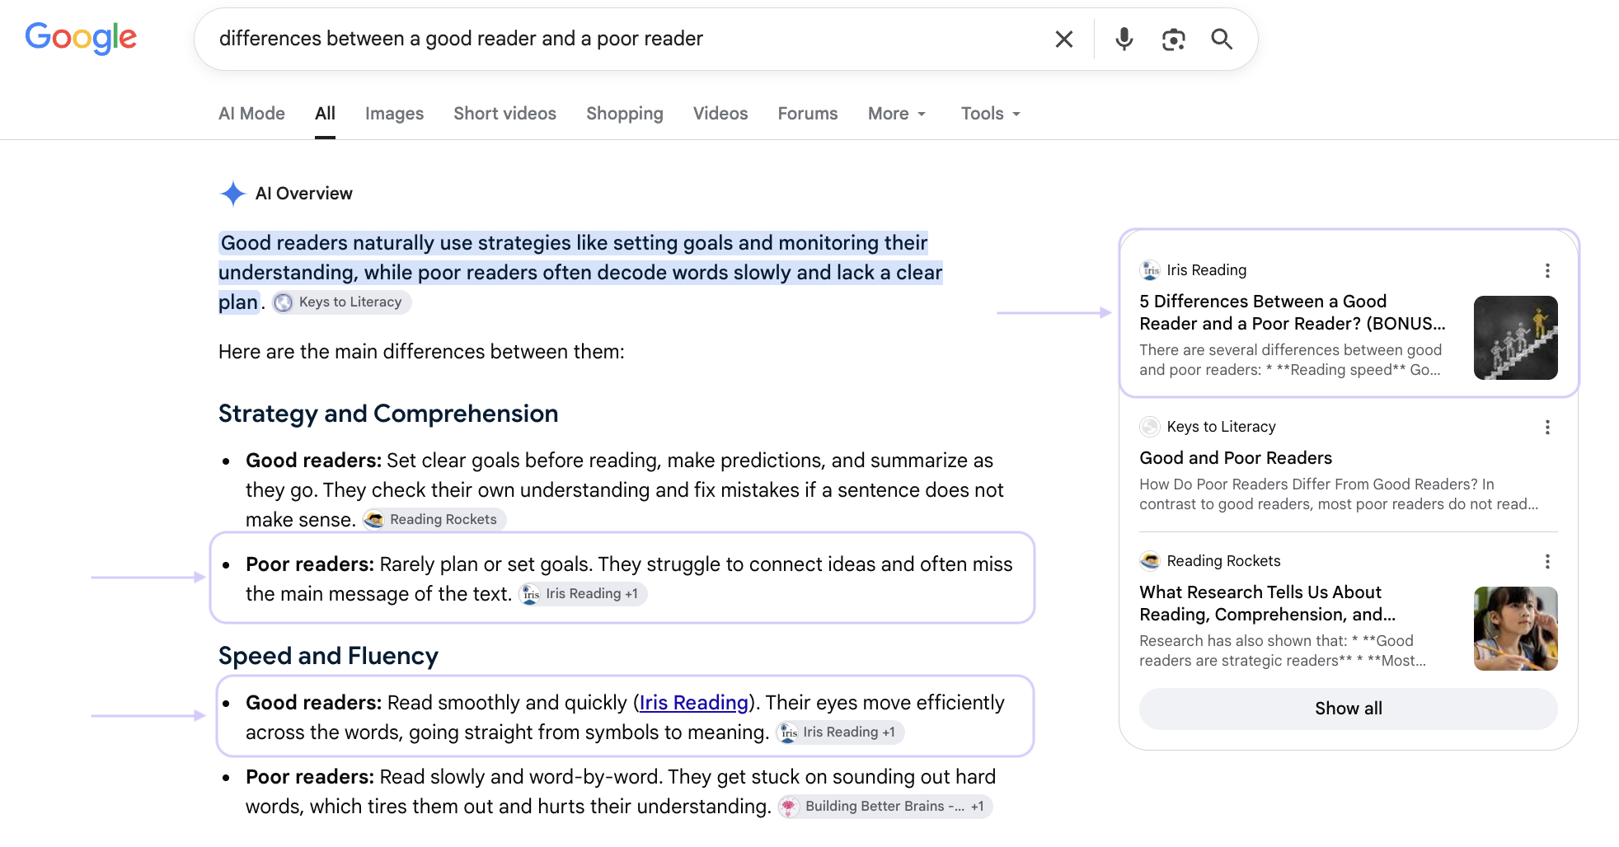Click the AI Overview sparkle icon
The image size is (1619, 847).
(x=233, y=194)
